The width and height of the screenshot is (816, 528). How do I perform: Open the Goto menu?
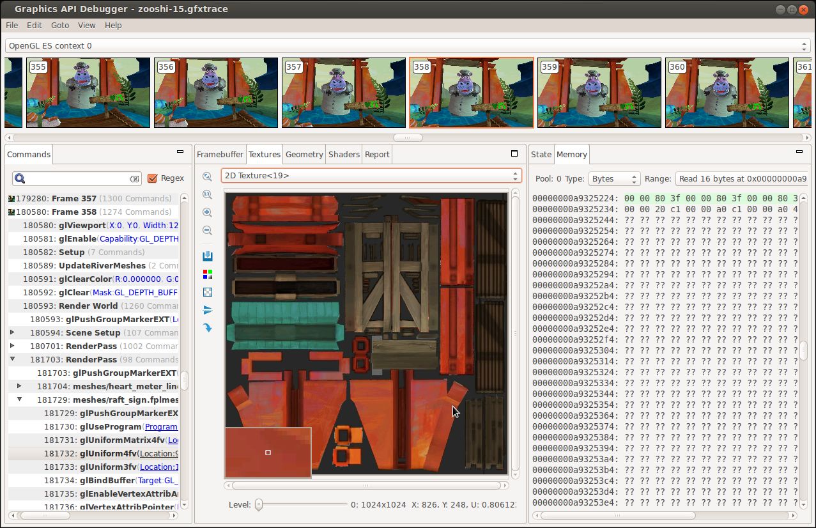click(x=59, y=25)
